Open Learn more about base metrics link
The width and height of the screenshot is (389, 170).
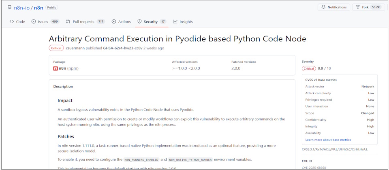[328, 140]
